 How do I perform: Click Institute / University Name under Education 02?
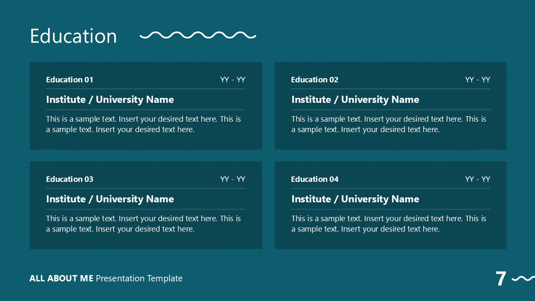tap(355, 99)
